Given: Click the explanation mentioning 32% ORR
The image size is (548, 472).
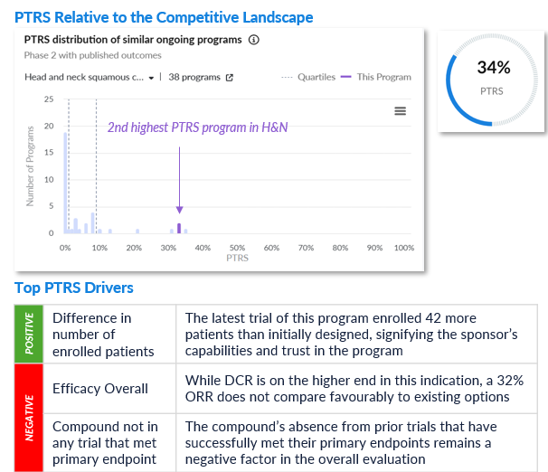Looking at the screenshot, I should click(356, 389).
